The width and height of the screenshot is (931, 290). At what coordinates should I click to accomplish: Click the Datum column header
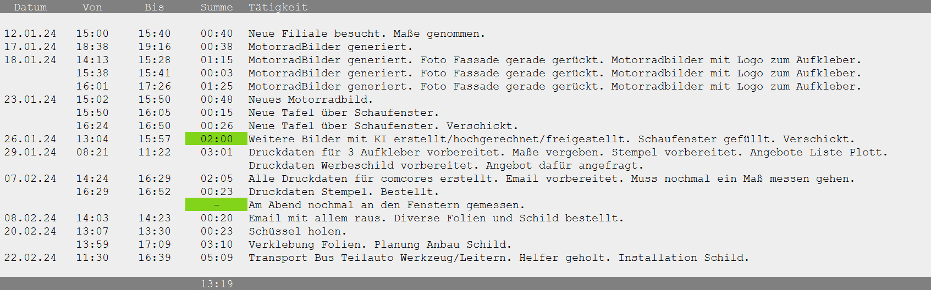point(30,7)
